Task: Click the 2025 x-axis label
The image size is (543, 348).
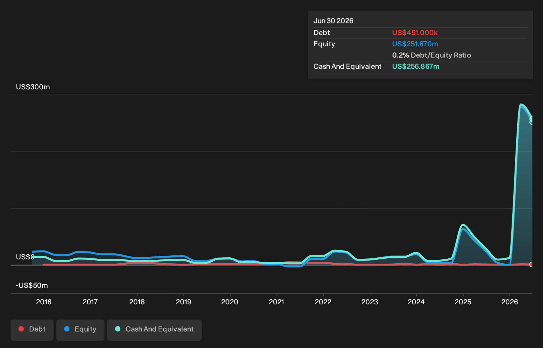Action: (x=463, y=302)
